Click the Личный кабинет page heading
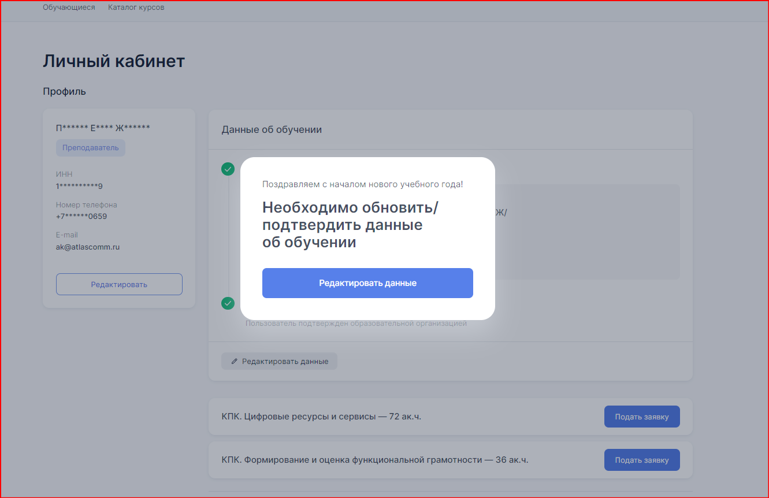This screenshot has width=769, height=498. (x=114, y=61)
